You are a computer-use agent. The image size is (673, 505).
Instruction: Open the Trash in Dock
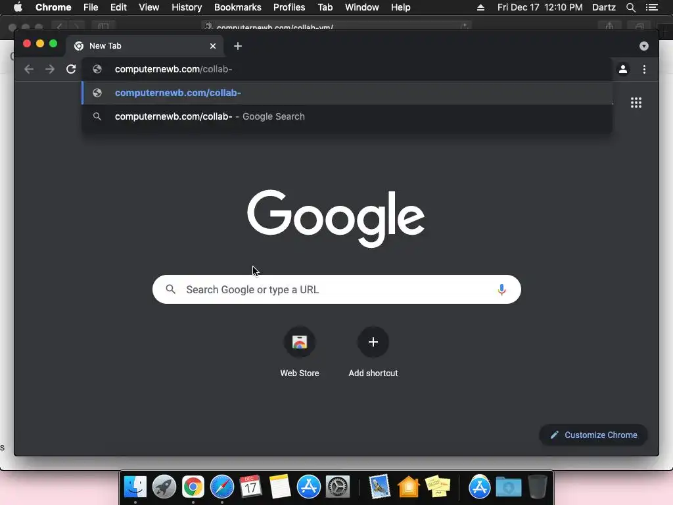(x=538, y=487)
